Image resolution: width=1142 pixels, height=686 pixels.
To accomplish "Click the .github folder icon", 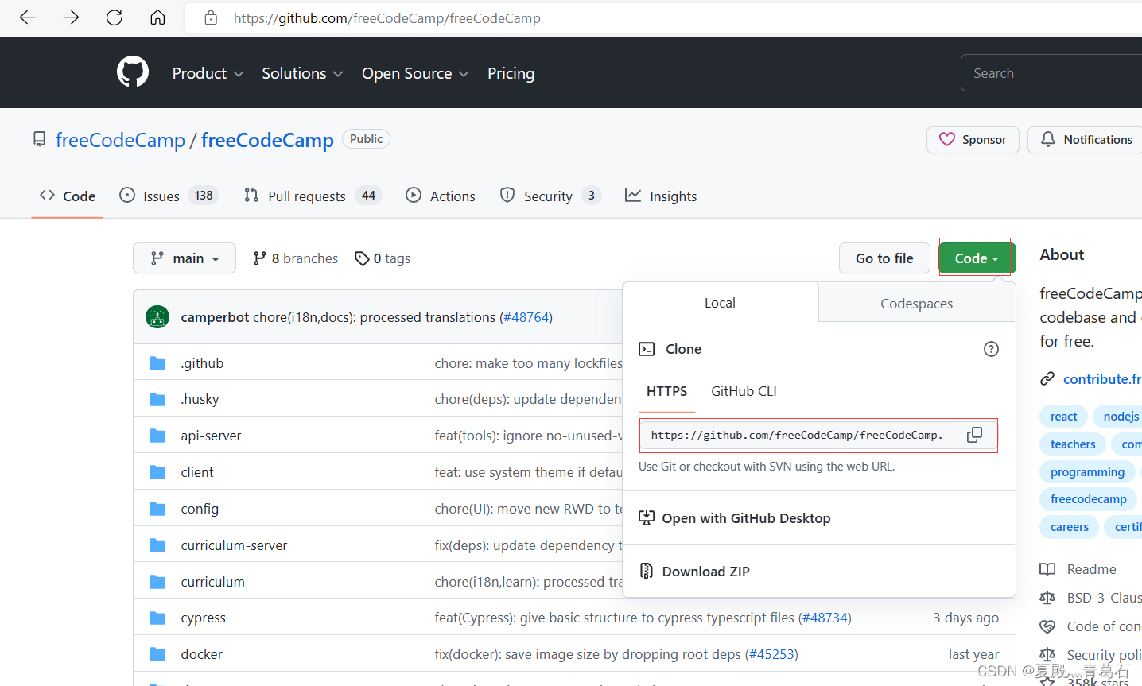I will tap(157, 363).
